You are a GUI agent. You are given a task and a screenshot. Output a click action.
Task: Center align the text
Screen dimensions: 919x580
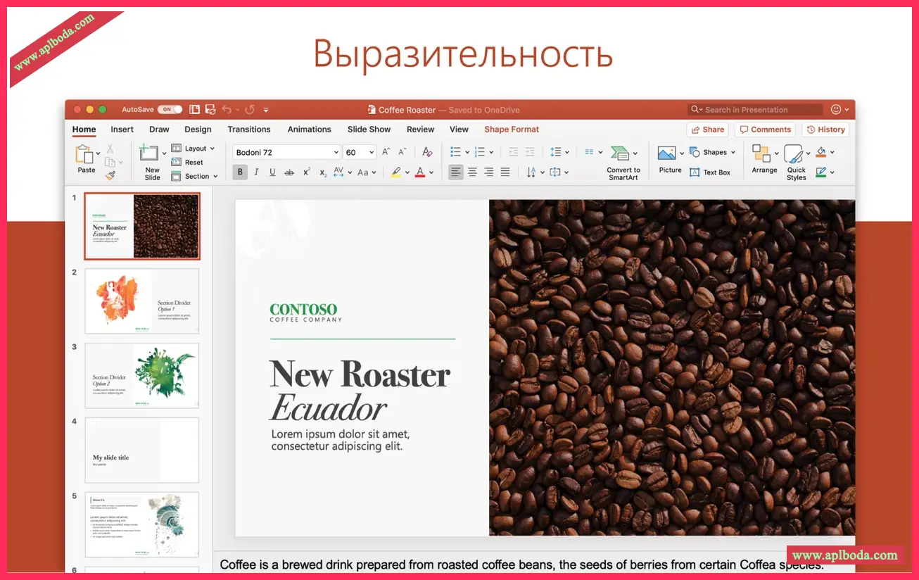[x=472, y=172]
